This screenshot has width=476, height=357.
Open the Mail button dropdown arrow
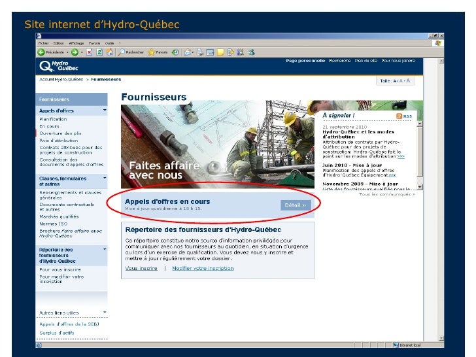click(193, 52)
